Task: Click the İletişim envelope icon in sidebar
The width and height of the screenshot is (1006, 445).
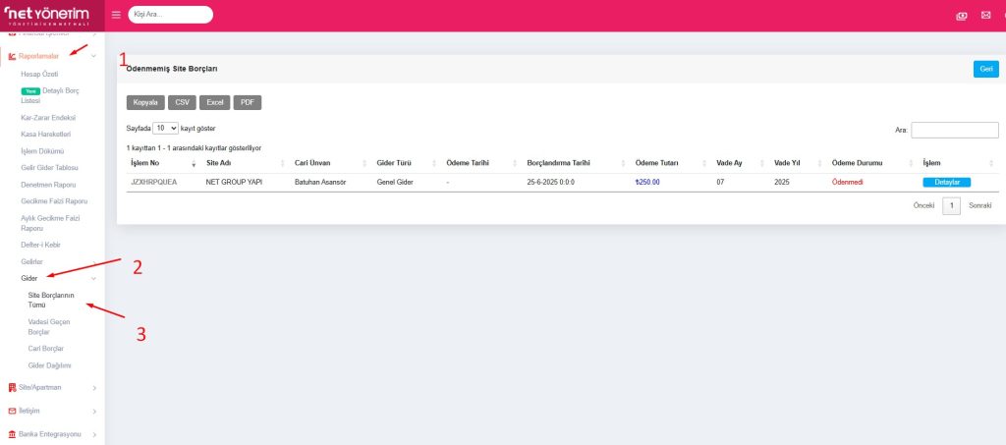Action: (12, 411)
